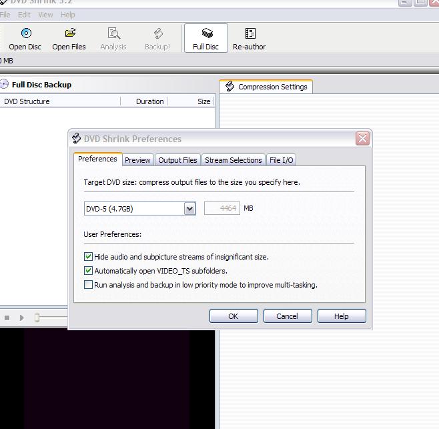Click the Open Disc toolbar icon
The image size is (439, 429).
26,33
